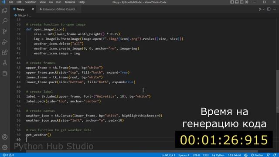279x157 pixels.
Task: Open notifications bell in status bar
Action: 275,155
